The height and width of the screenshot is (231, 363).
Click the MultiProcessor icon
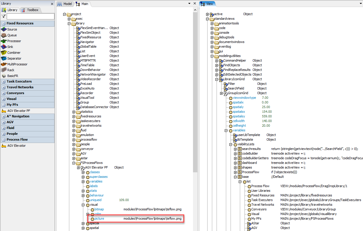(x=4, y=64)
